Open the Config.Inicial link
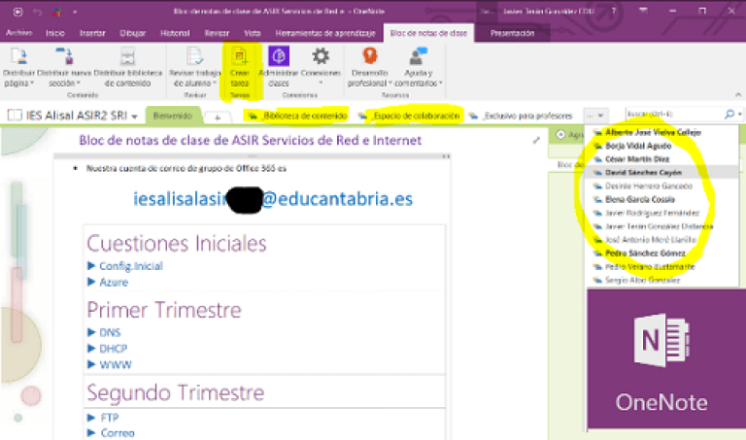The height and width of the screenshot is (440, 746). [131, 266]
